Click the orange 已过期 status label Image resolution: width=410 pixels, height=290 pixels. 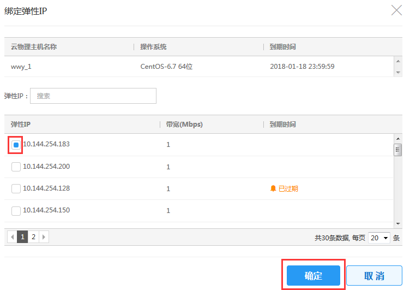pyautogui.click(x=288, y=188)
